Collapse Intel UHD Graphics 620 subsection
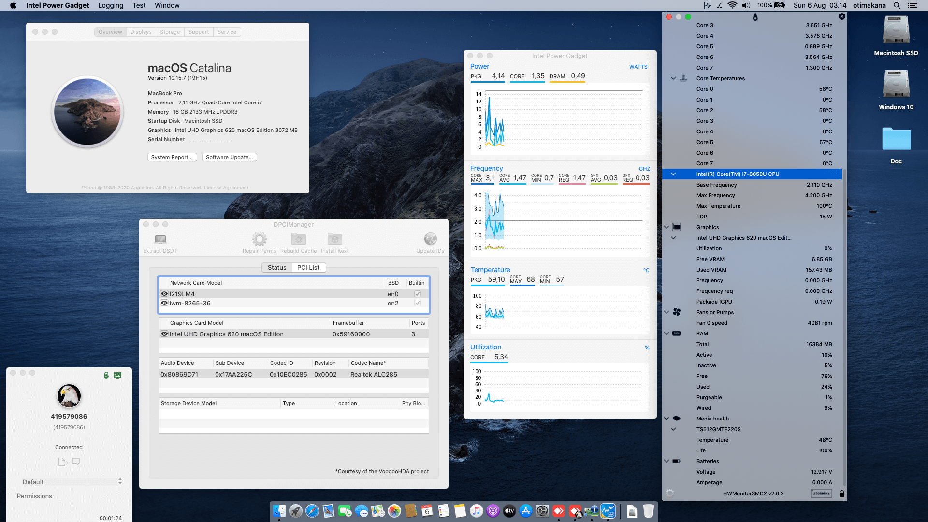 673,238
